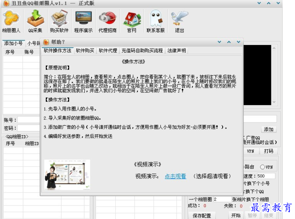Select the VPN tab
The width and height of the screenshot is (295, 219).
click(251, 151)
